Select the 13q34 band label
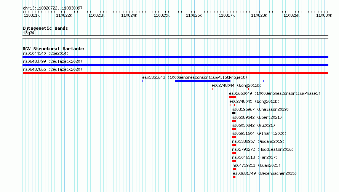This screenshot has width=339, height=192. point(29,33)
